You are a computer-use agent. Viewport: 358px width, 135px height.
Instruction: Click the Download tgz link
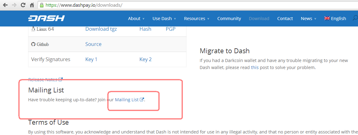coord(101,29)
